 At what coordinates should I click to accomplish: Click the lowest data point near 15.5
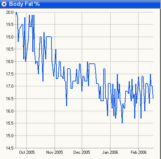(x=122, y=123)
